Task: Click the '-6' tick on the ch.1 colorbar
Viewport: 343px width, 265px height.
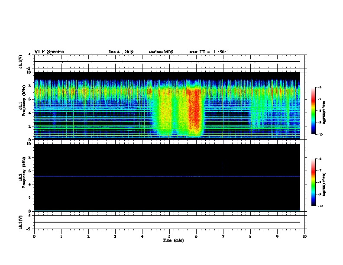Action: 320,87
